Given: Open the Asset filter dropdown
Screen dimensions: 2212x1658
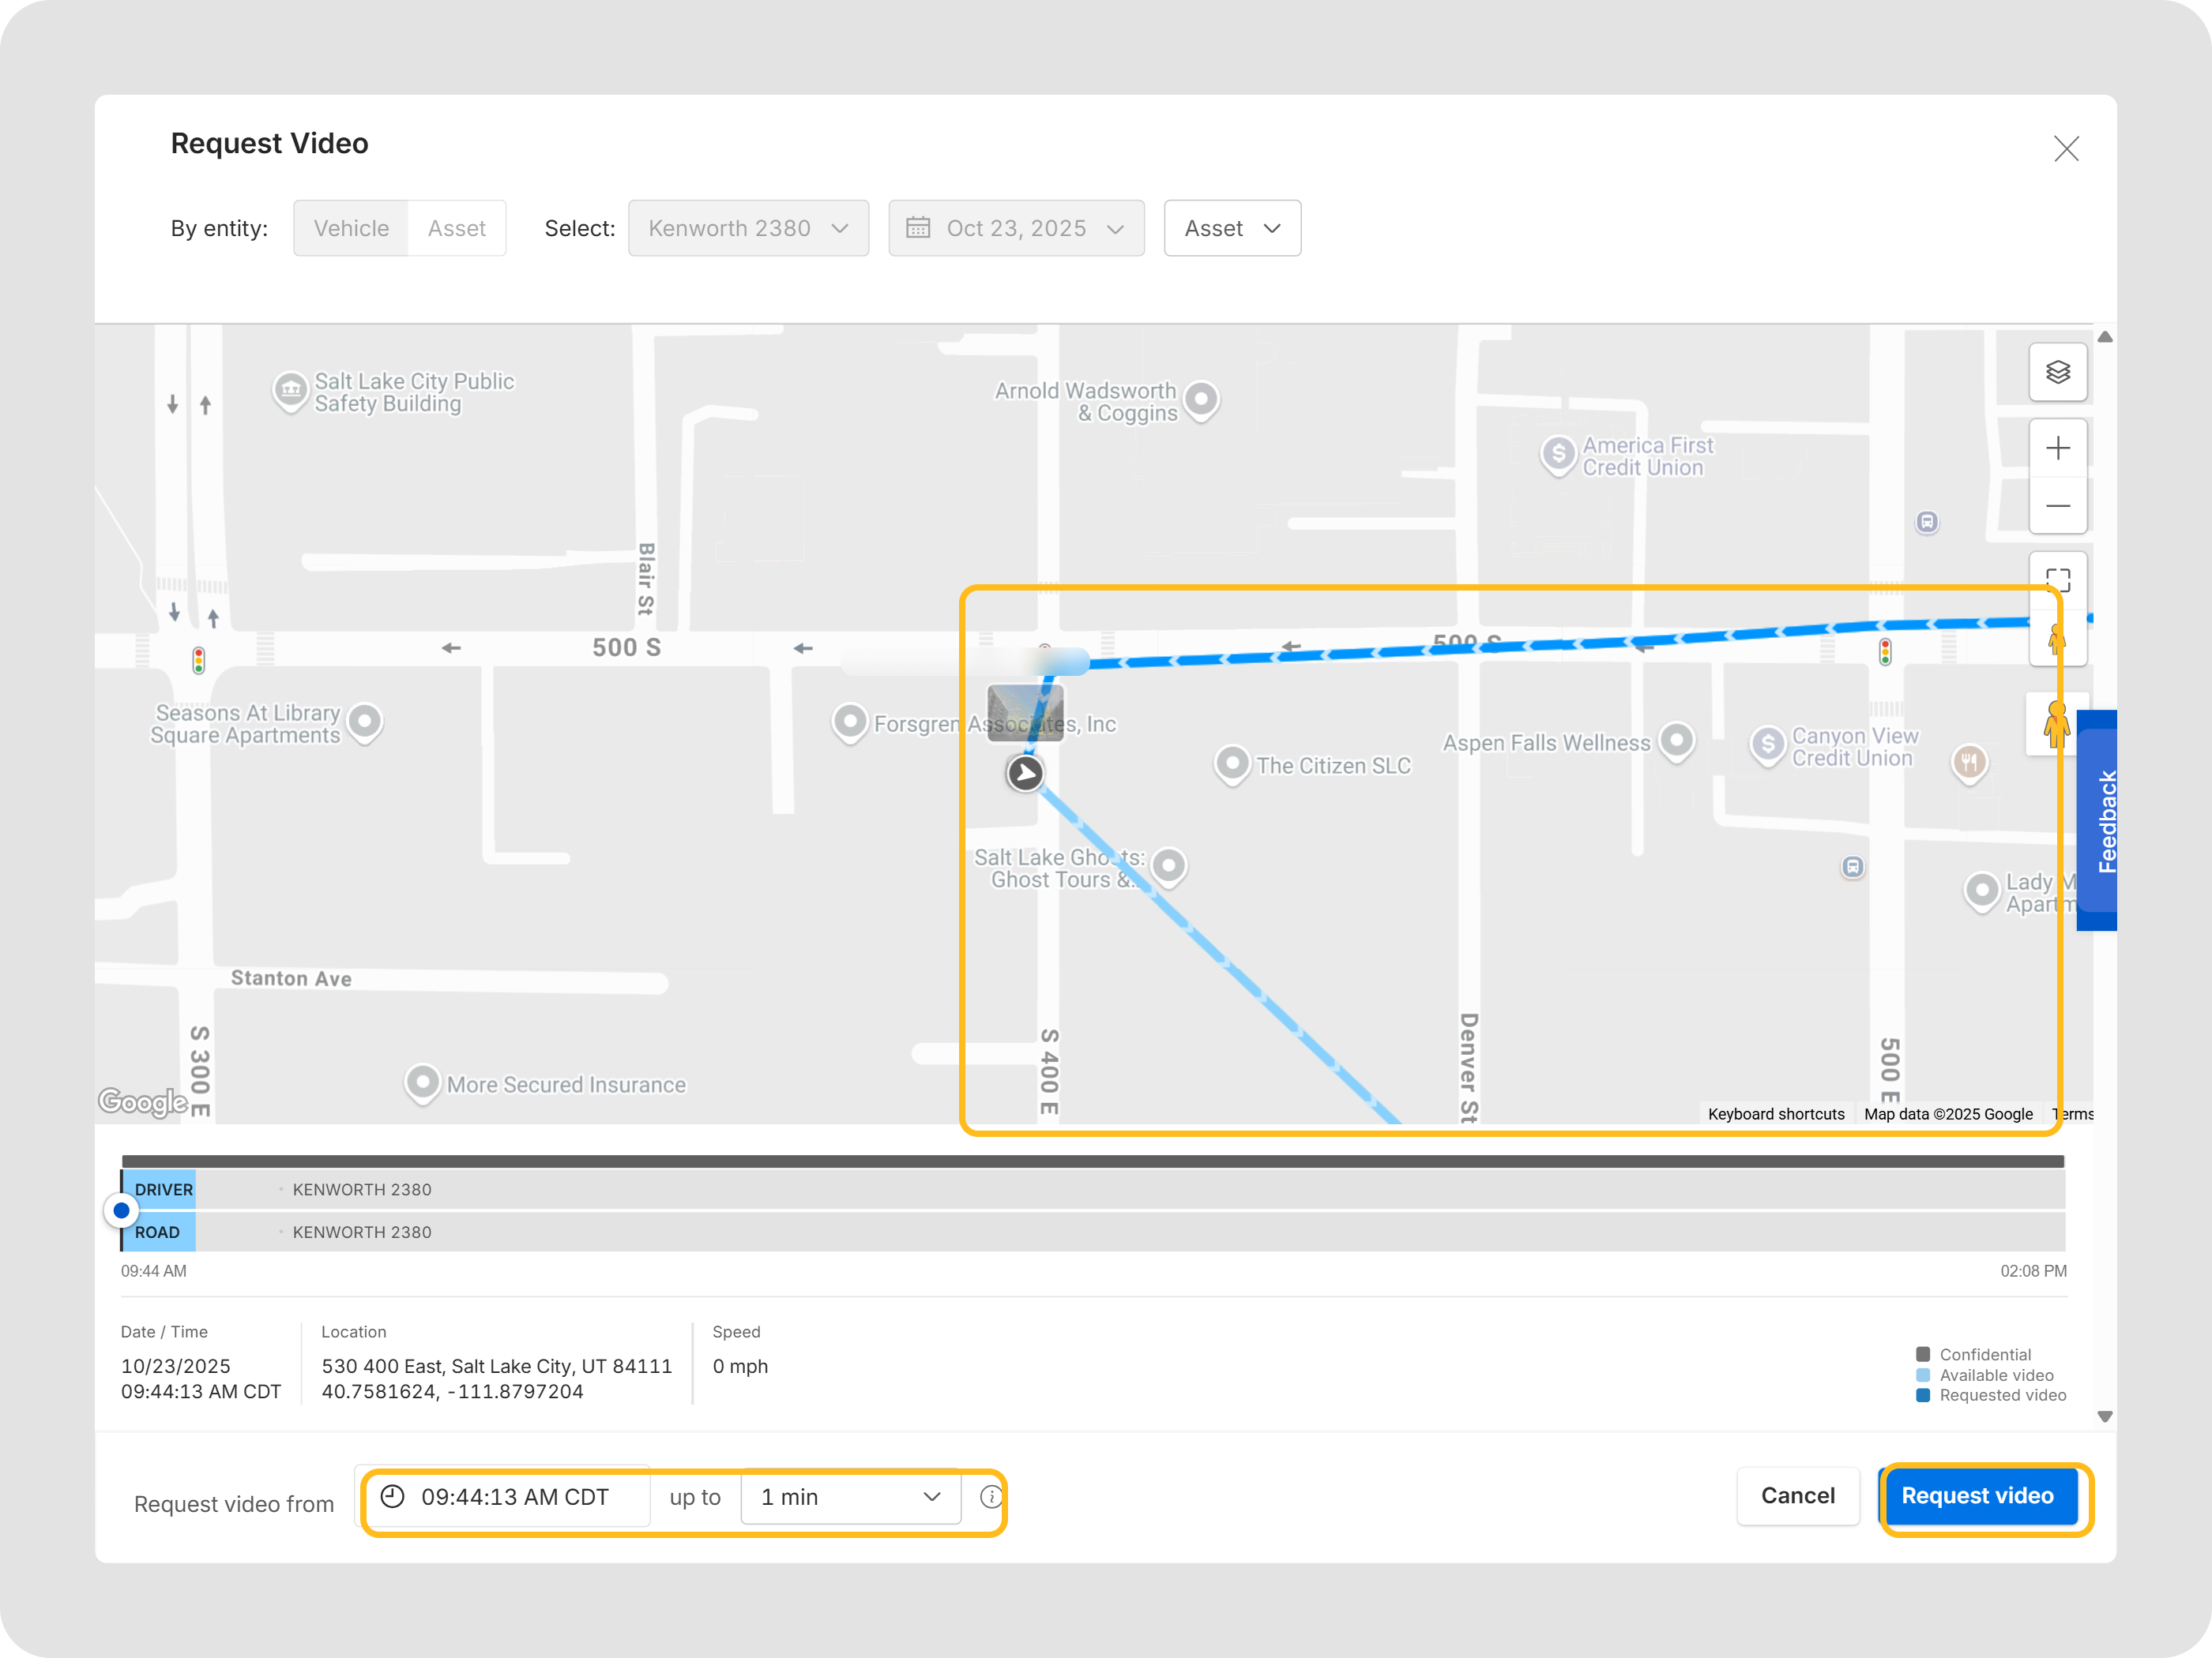Looking at the screenshot, I should click(1231, 228).
